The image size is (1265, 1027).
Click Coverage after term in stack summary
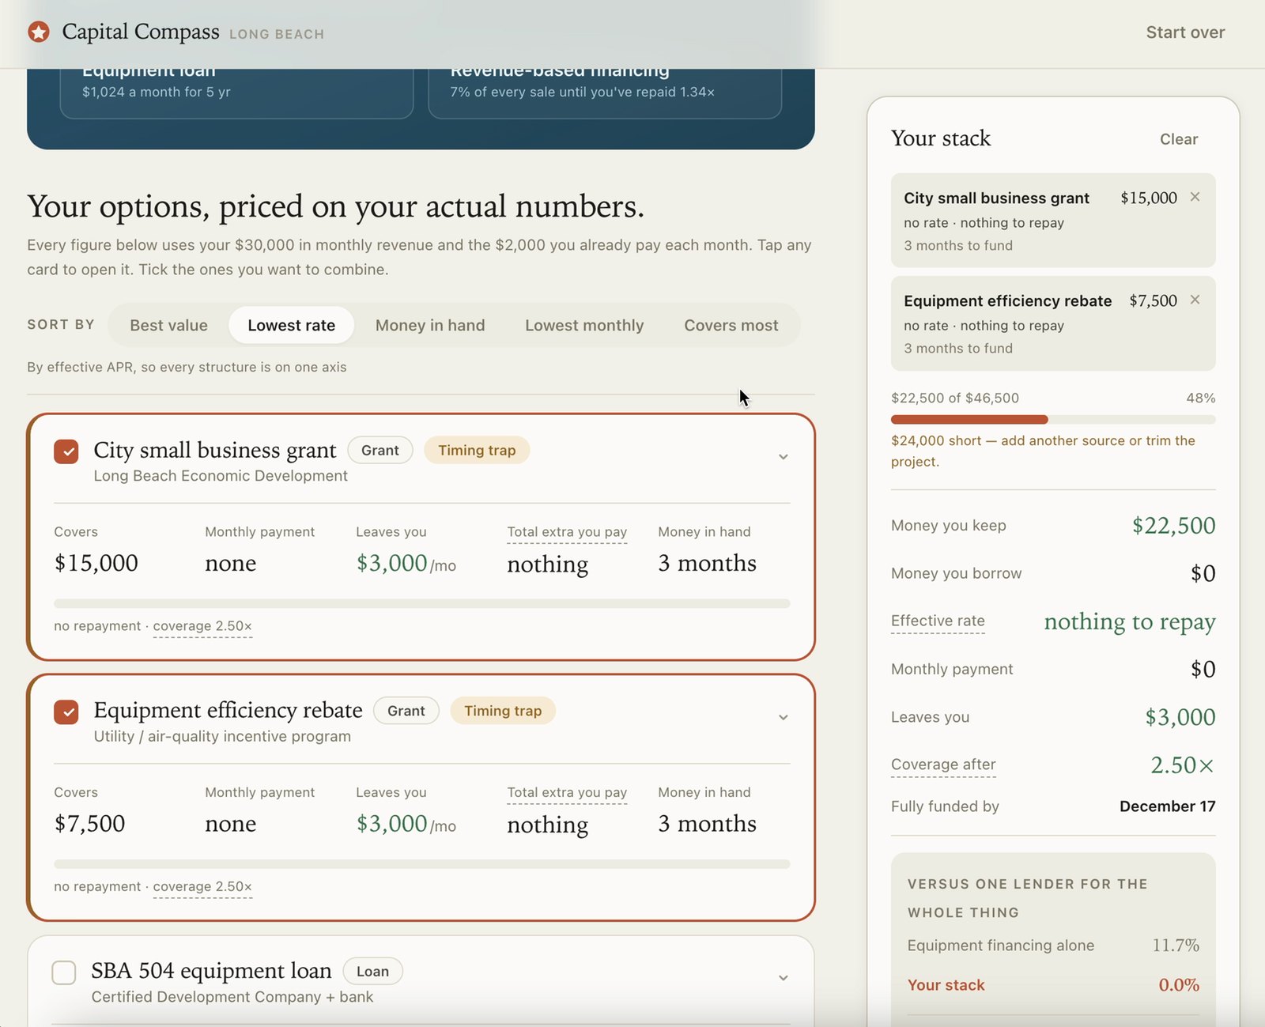click(943, 765)
